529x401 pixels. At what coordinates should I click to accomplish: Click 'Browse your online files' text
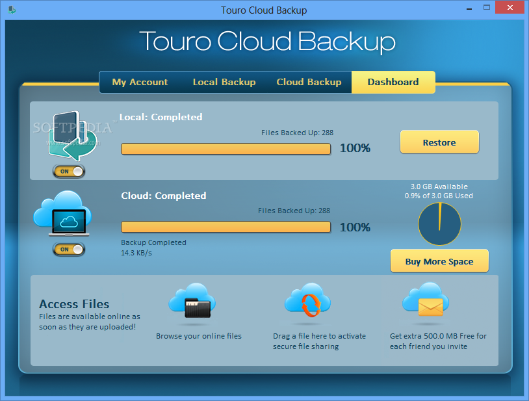point(199,336)
